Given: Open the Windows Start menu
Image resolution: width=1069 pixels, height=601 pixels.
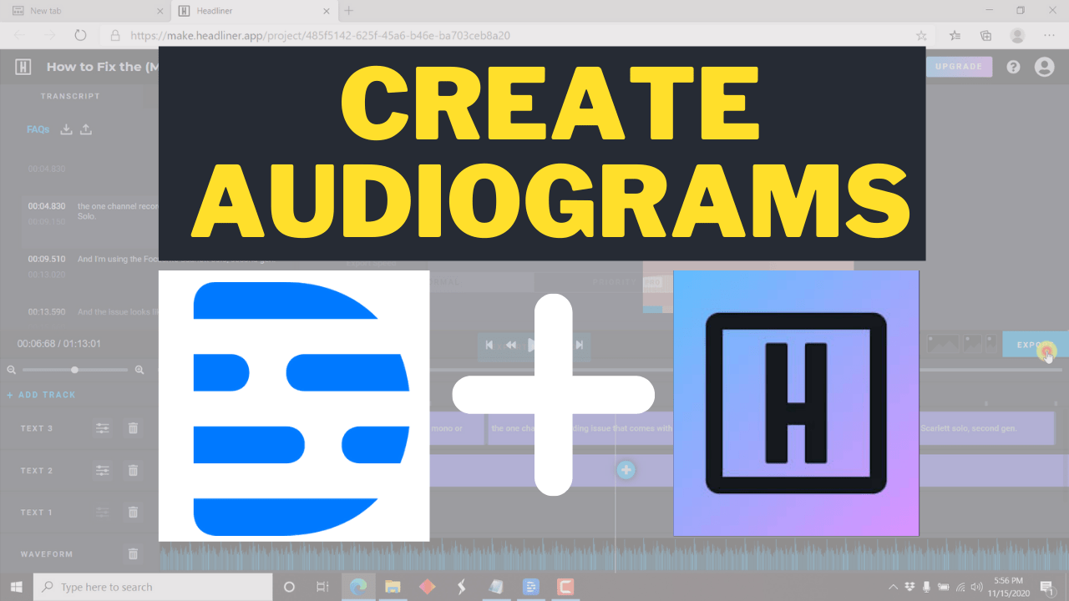Looking at the screenshot, I should point(17,587).
